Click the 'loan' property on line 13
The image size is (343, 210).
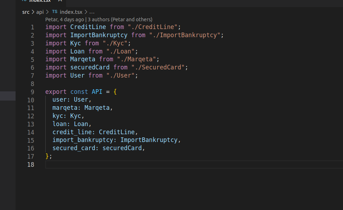point(59,124)
